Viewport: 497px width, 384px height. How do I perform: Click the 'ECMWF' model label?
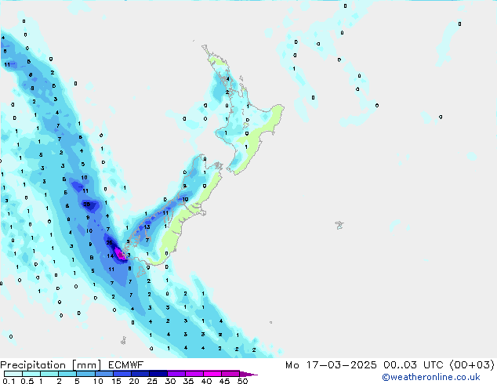(126, 365)
